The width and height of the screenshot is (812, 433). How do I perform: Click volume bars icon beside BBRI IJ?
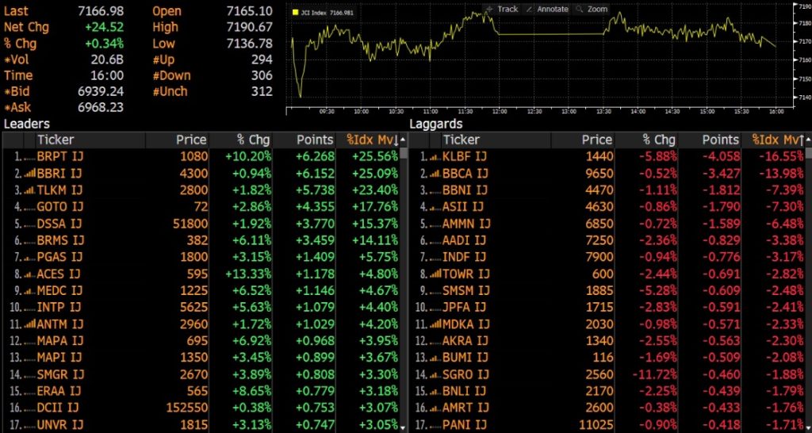29,174
